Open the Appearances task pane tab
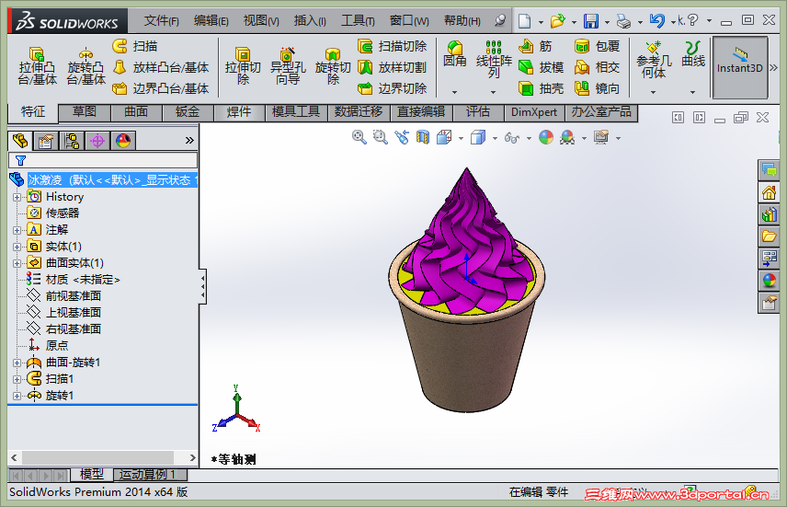 point(769,281)
